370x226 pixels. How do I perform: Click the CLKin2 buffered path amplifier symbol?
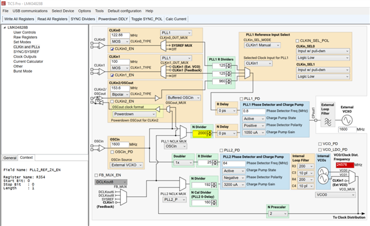click(157, 98)
